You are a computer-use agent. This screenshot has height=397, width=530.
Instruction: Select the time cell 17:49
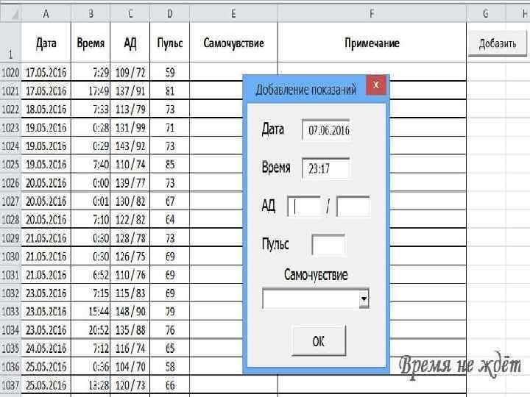tap(91, 91)
